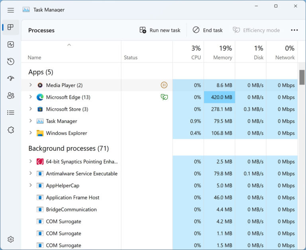Open the hamburger navigation menu

coord(11,10)
